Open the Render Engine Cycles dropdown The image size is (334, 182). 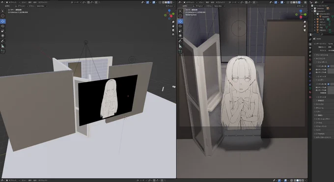[331, 44]
